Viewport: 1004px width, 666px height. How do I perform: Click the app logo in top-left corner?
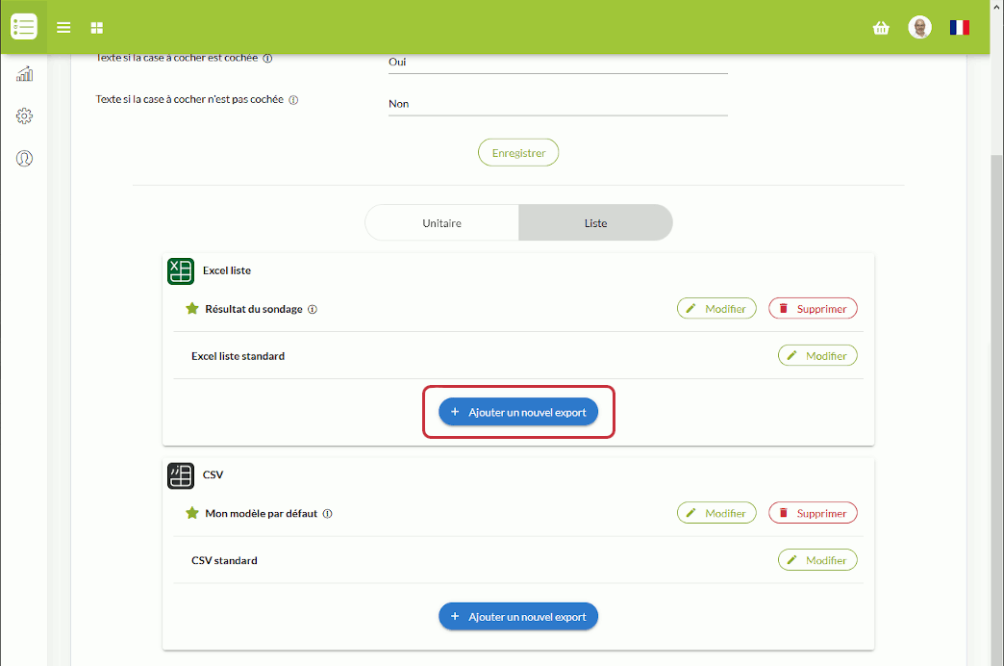pyautogui.click(x=24, y=27)
